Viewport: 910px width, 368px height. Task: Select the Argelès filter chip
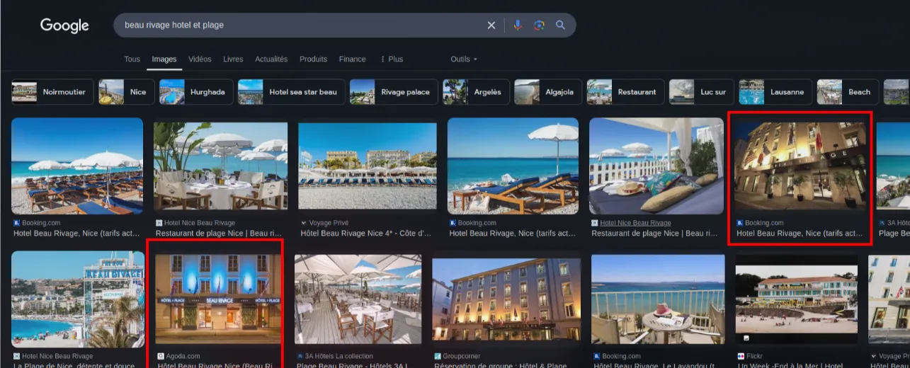[476, 92]
